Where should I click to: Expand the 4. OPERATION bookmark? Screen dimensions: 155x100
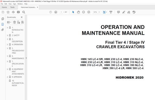7,45
